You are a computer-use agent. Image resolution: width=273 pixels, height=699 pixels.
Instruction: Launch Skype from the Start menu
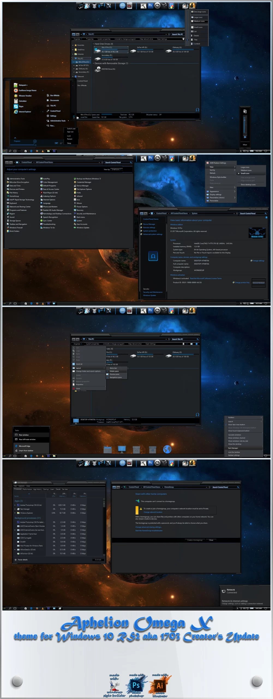click(x=19, y=106)
